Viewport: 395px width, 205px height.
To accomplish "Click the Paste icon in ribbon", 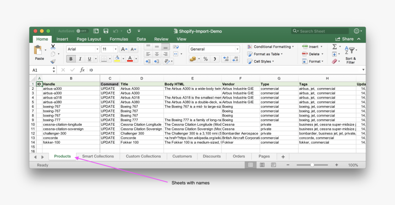I will click(x=39, y=51).
